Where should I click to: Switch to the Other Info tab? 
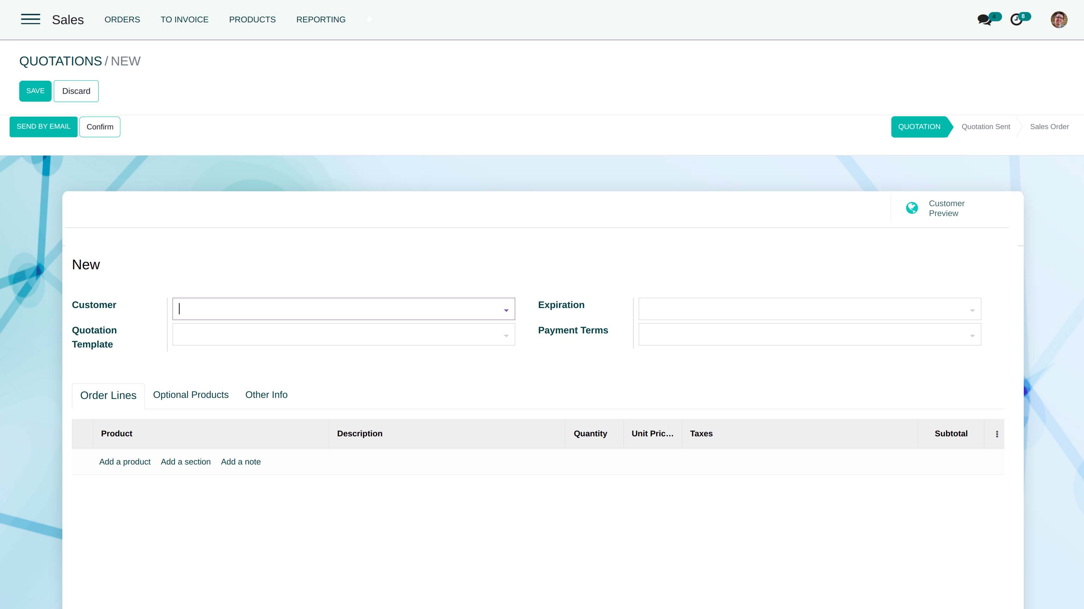pos(266,395)
